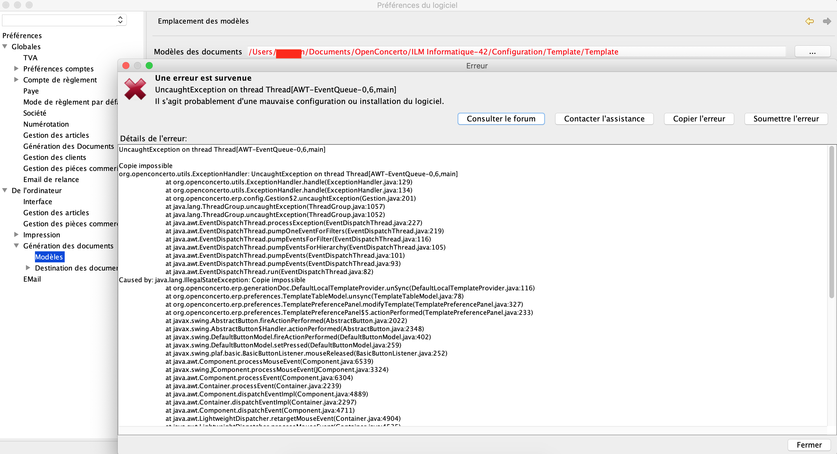The height and width of the screenshot is (454, 837).
Task: Expand the Impression tree node
Action: (x=16, y=234)
